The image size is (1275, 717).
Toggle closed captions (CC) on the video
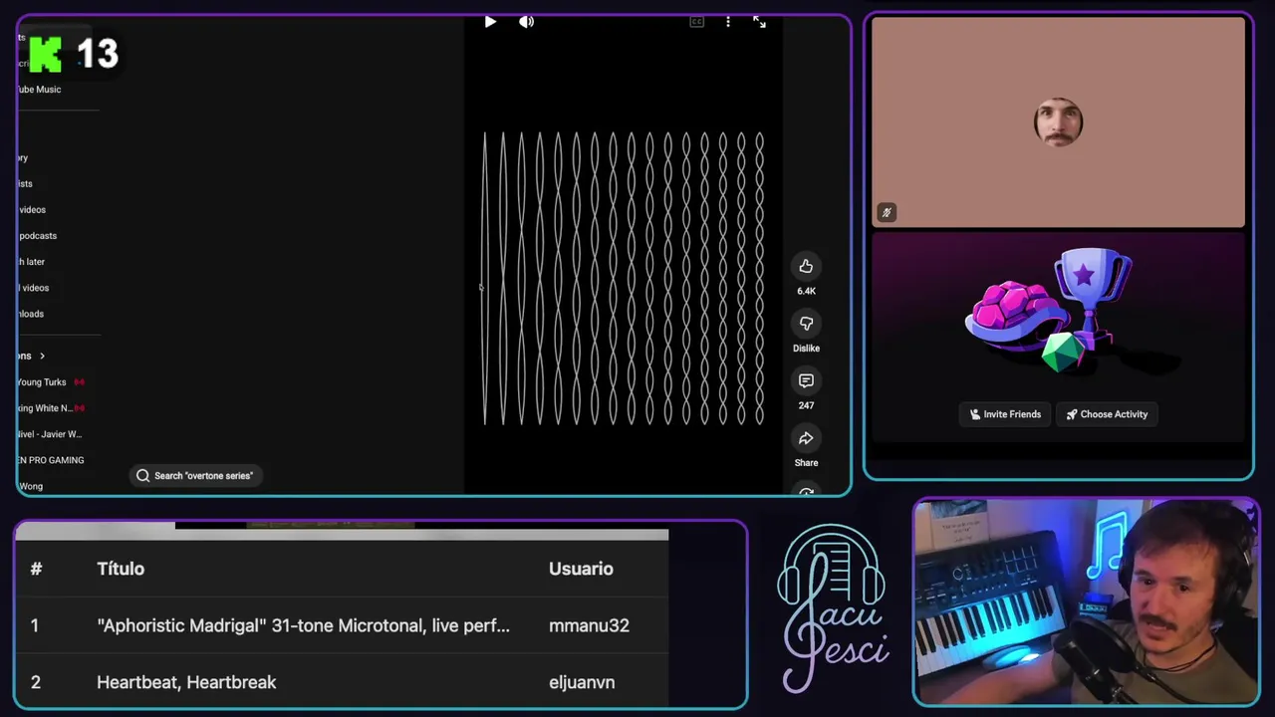click(697, 22)
